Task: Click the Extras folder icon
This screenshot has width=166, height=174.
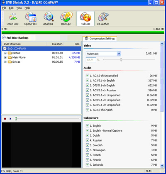Action: coord(10,62)
